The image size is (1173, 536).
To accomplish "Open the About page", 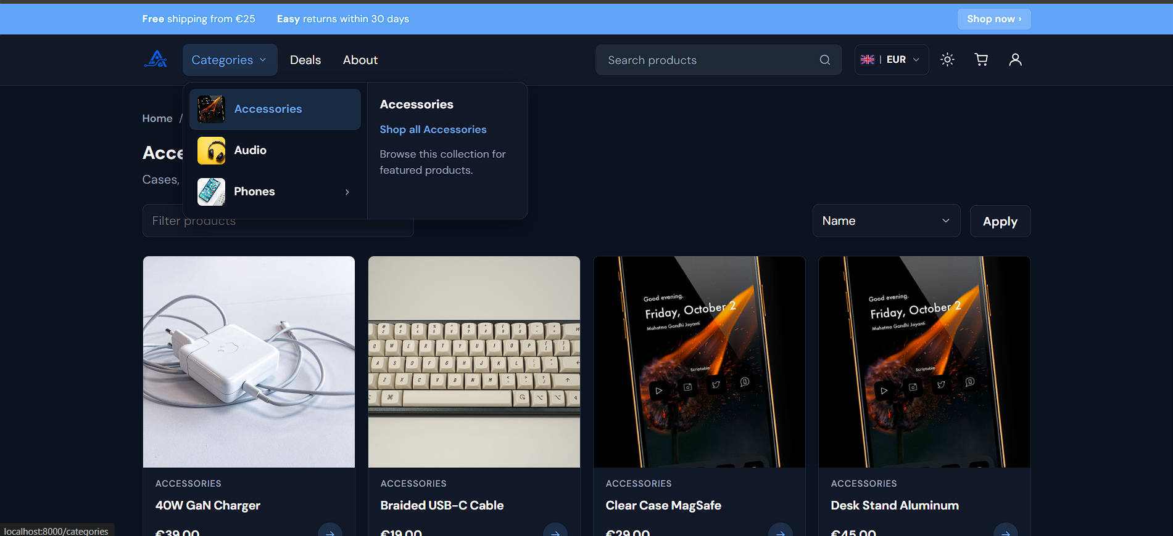I will 360,60.
